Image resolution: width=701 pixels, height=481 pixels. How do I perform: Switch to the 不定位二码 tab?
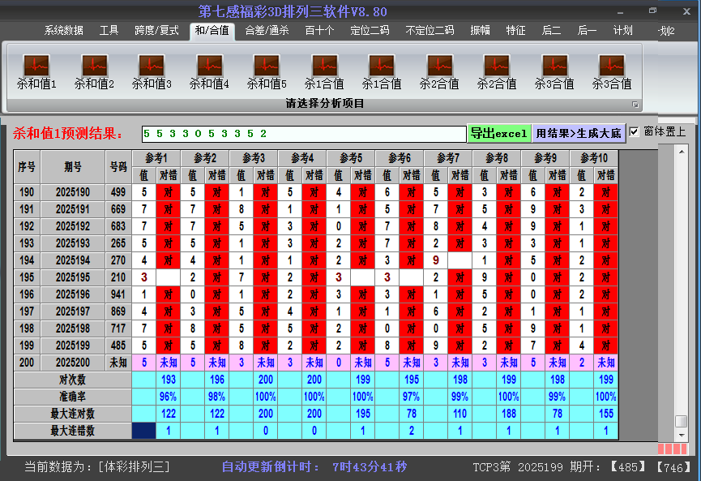coord(430,31)
